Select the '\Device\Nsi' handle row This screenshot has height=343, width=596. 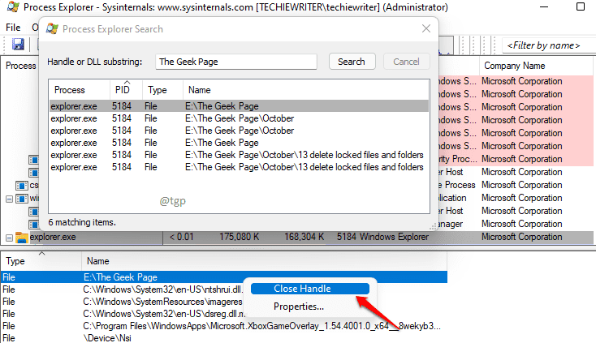(224, 337)
